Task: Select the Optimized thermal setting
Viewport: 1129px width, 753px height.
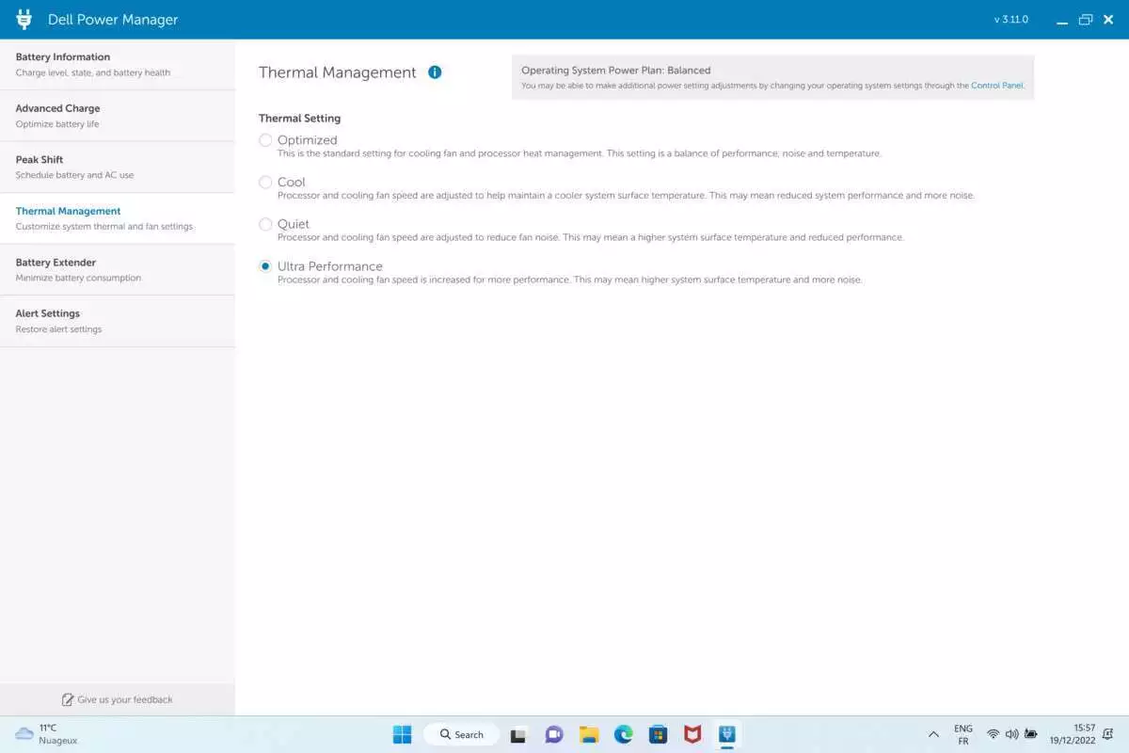Action: [x=265, y=140]
